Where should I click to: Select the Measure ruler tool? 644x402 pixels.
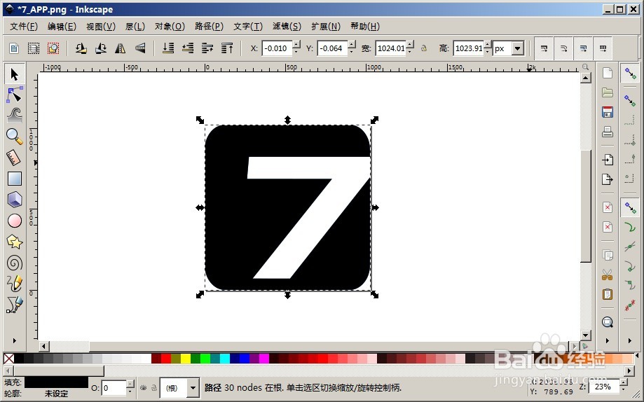tap(15, 158)
